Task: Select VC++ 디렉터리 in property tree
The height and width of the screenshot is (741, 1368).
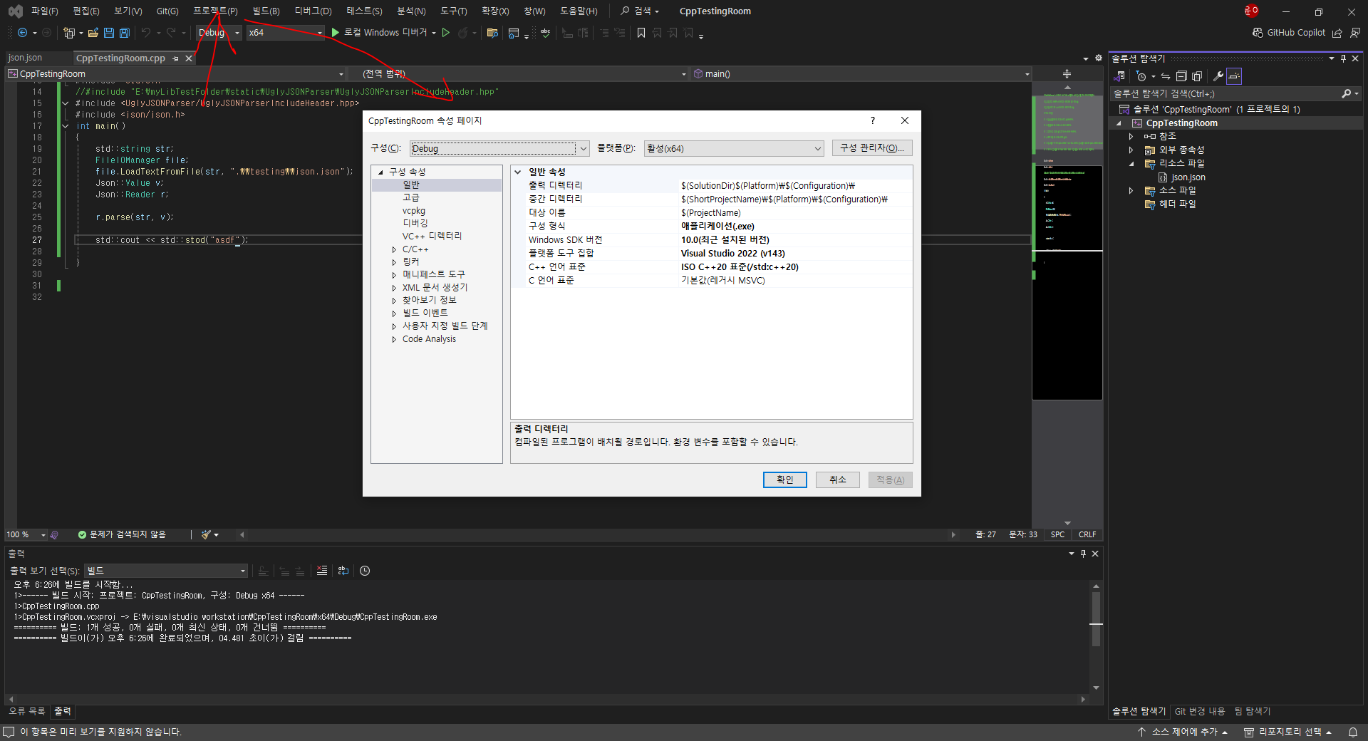Action: click(x=432, y=237)
